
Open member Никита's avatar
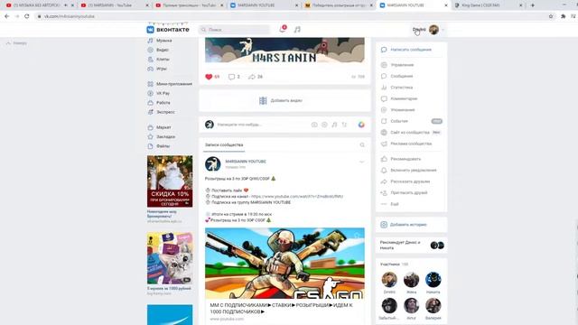pyautogui.click(x=433, y=280)
